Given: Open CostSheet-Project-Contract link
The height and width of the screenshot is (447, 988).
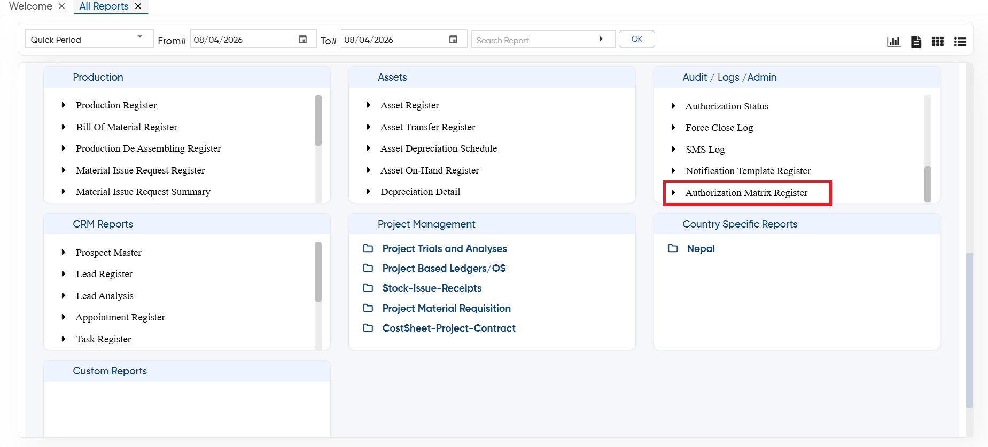Looking at the screenshot, I should coord(449,328).
